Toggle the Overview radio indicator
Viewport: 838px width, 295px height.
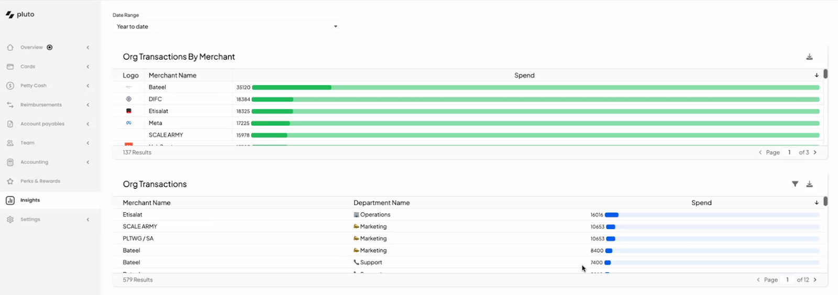point(50,48)
